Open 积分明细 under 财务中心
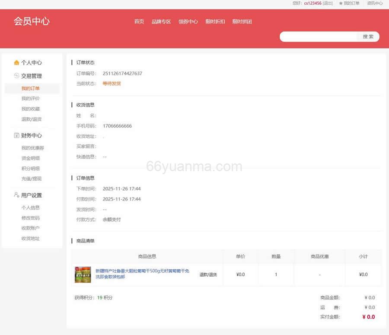Screen dimensions: 389x335 click(32, 168)
